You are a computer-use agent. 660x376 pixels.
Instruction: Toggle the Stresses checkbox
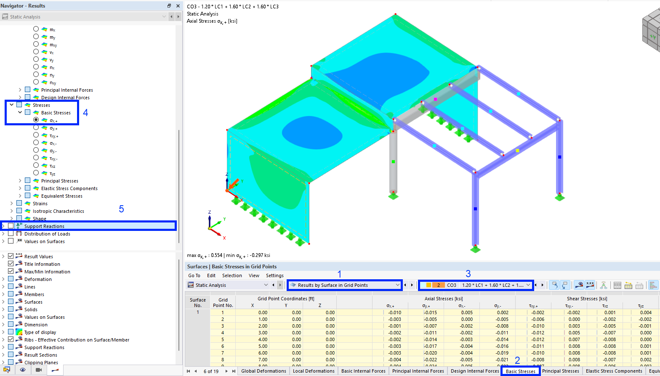[x=19, y=105]
